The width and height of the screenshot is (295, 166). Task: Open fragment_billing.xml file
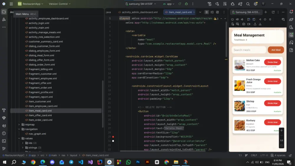pyautogui.click(x=41, y=69)
